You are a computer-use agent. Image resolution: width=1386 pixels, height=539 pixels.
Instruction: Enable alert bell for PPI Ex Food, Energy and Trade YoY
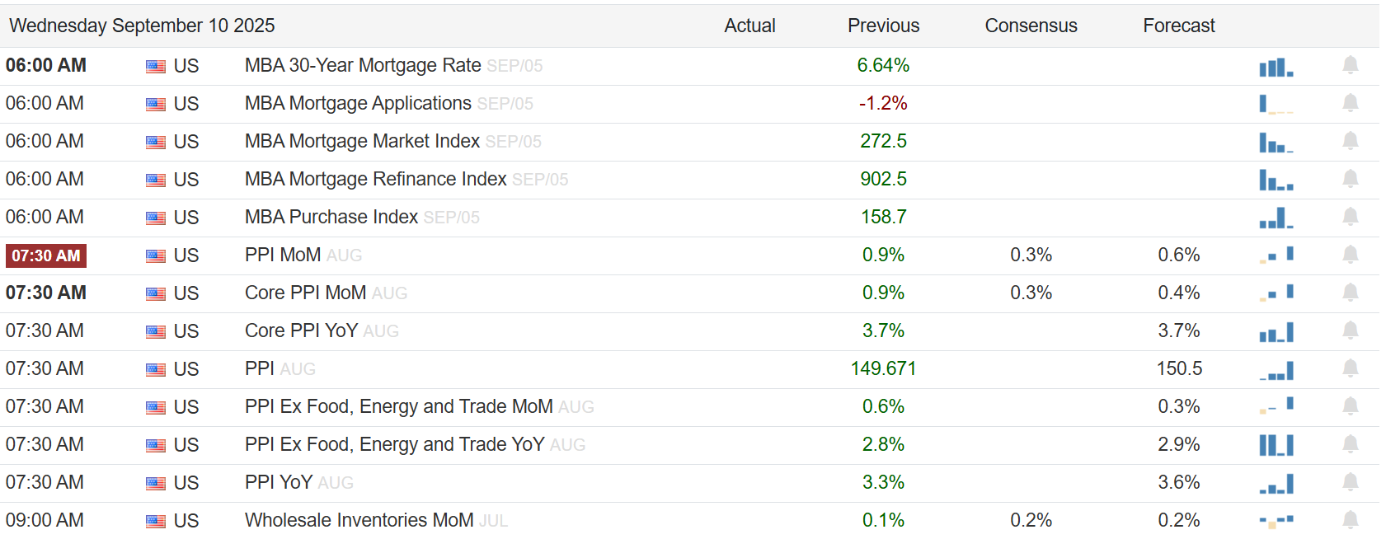(x=1350, y=444)
